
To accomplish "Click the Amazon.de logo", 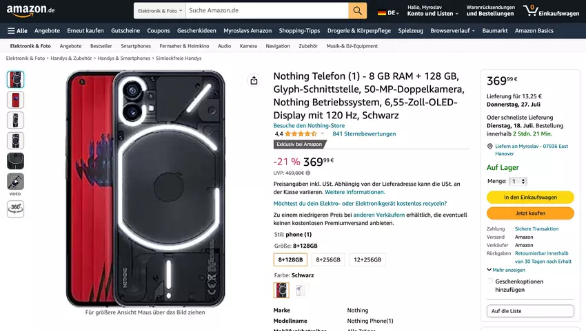I will (31, 10).
